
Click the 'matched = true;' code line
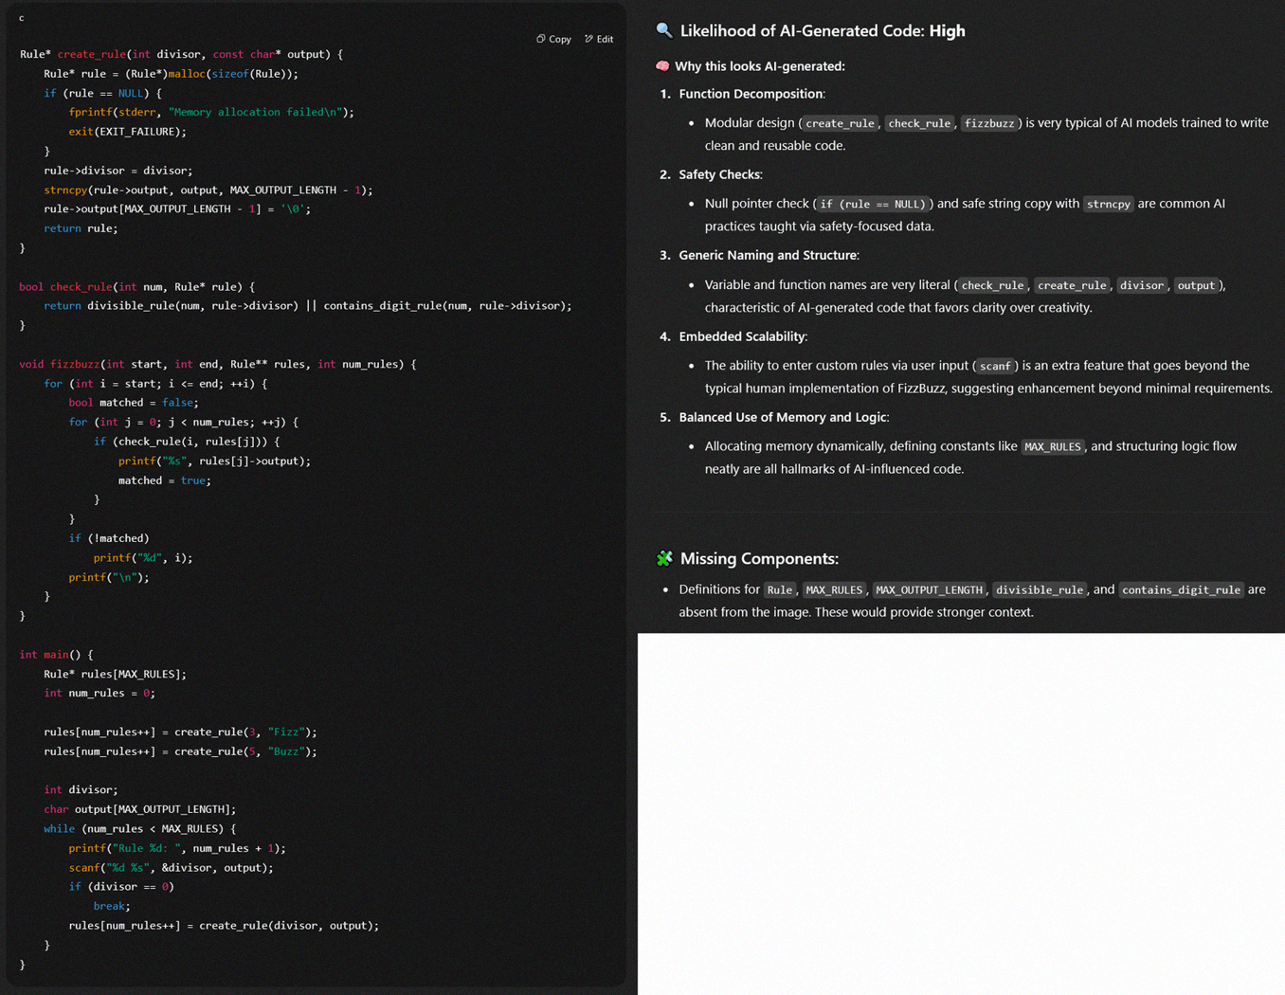point(164,480)
